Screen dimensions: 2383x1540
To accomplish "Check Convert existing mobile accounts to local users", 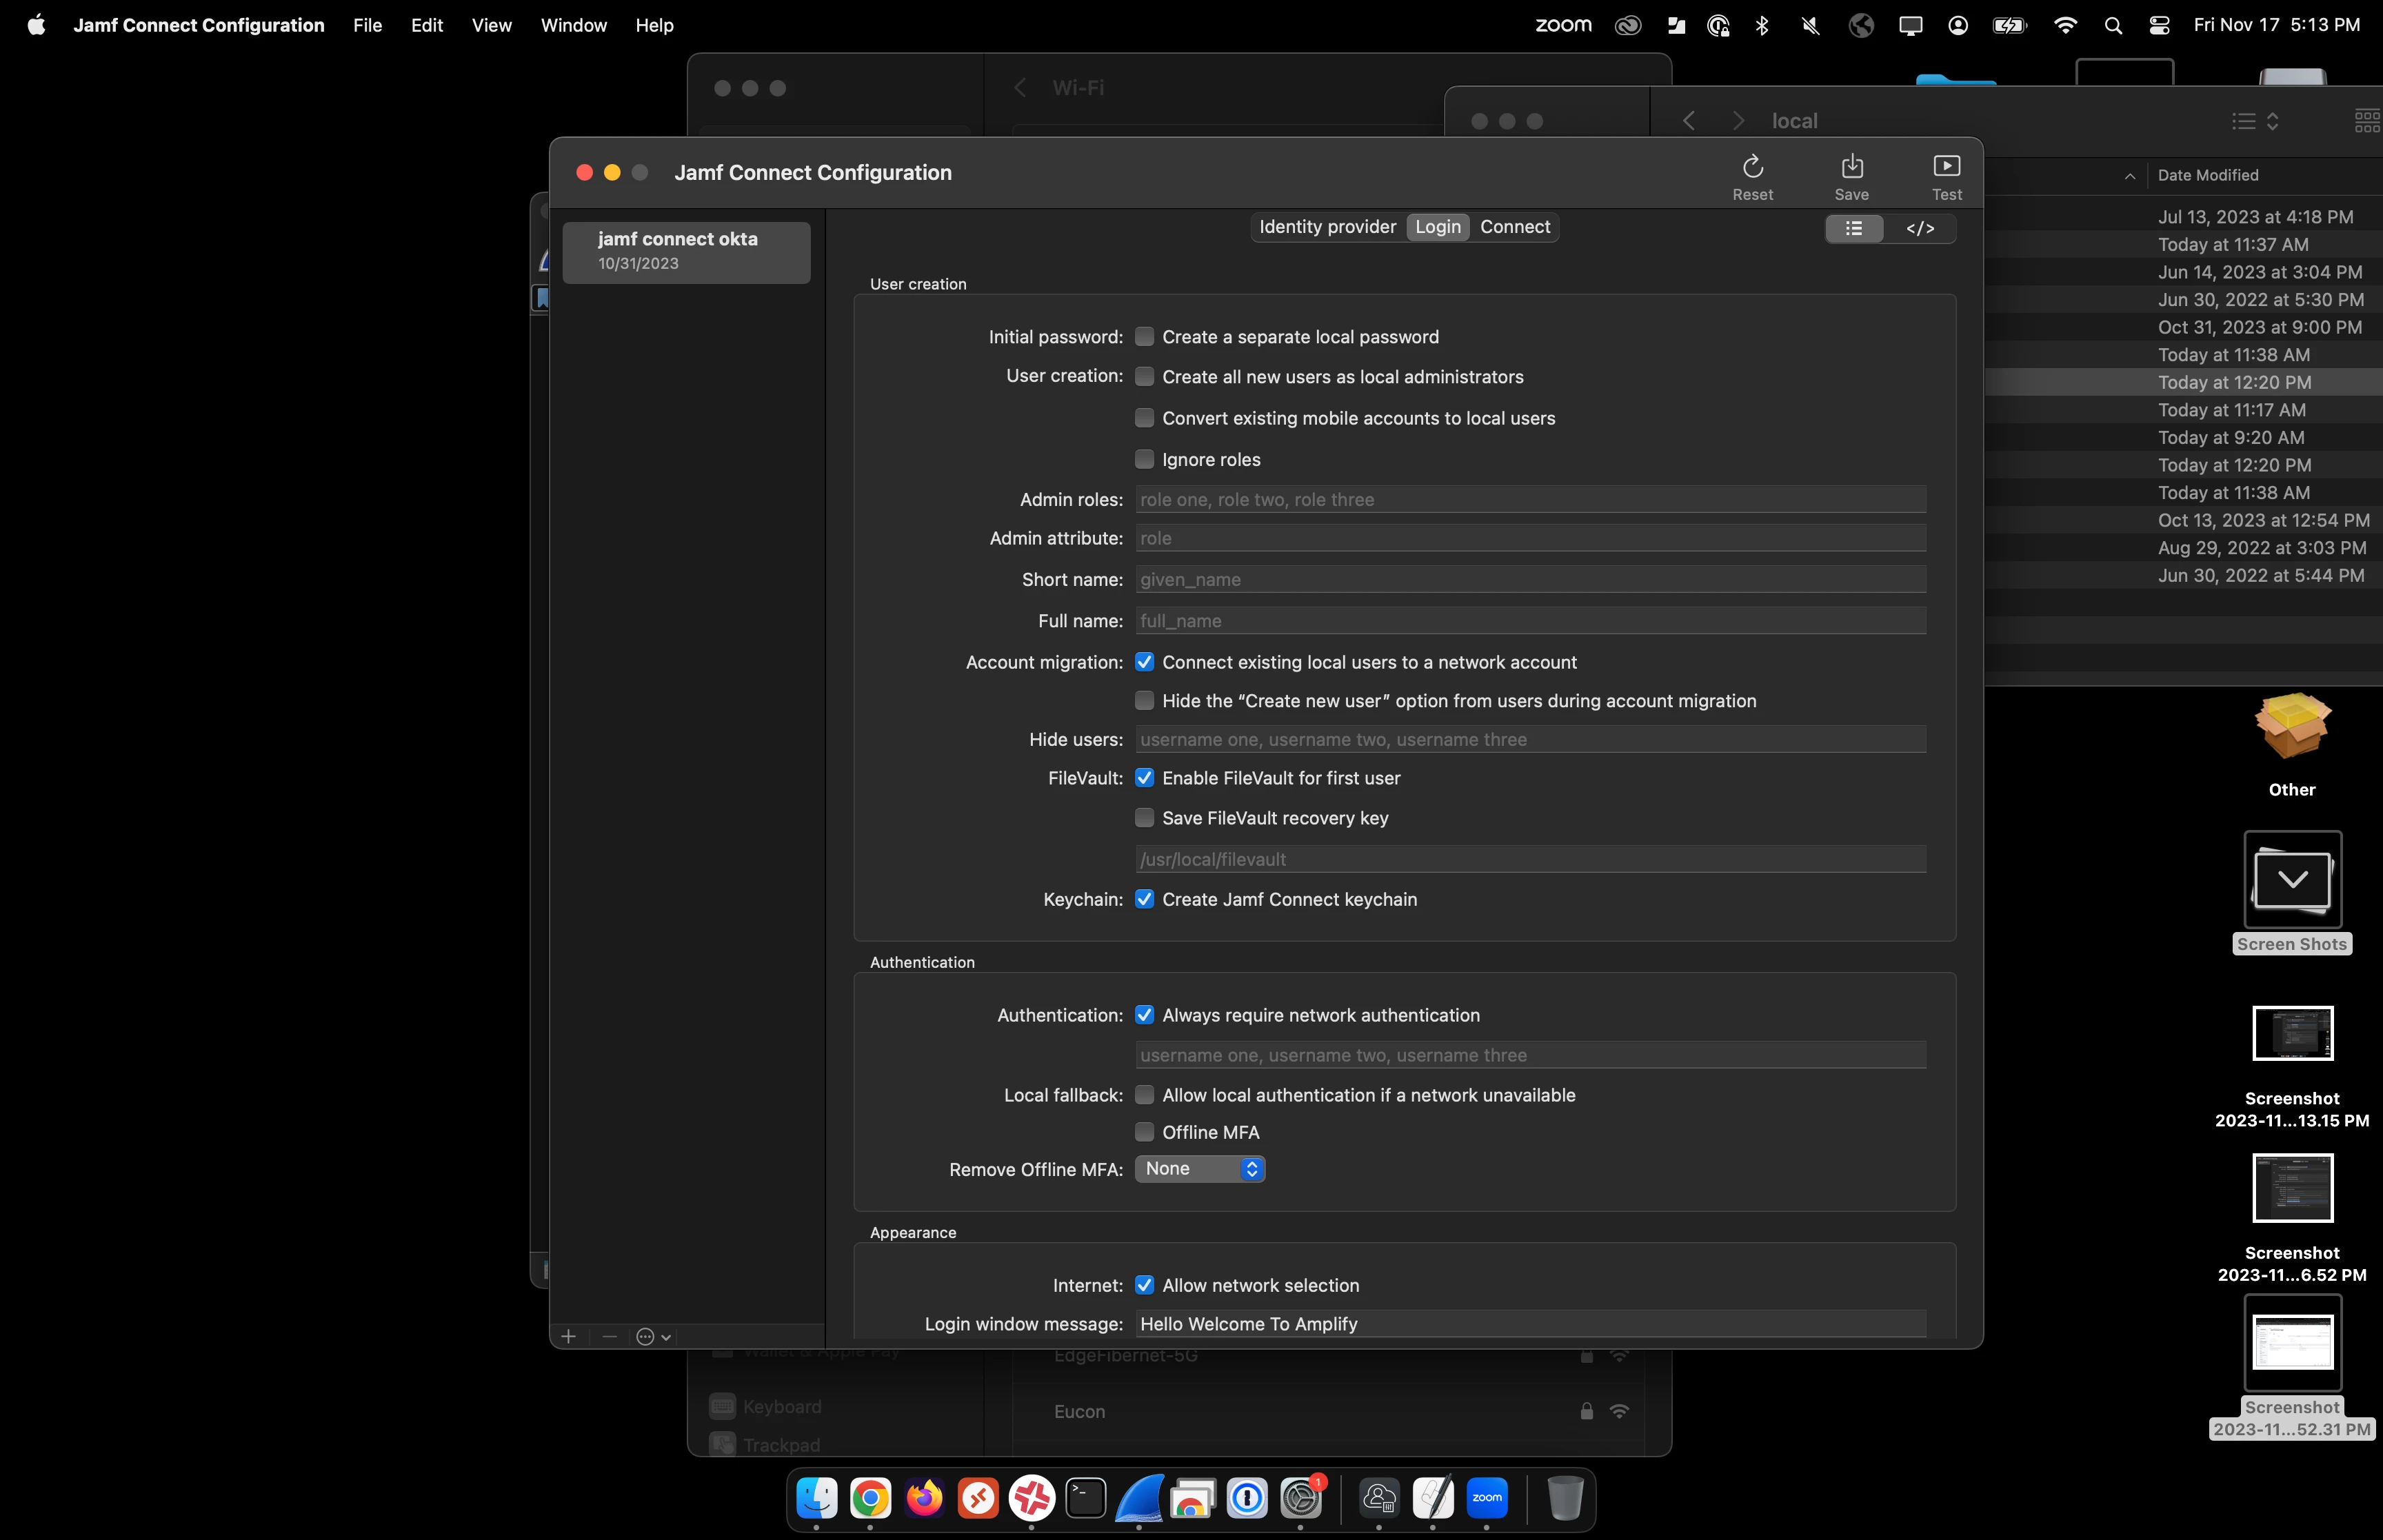I will pos(1144,417).
